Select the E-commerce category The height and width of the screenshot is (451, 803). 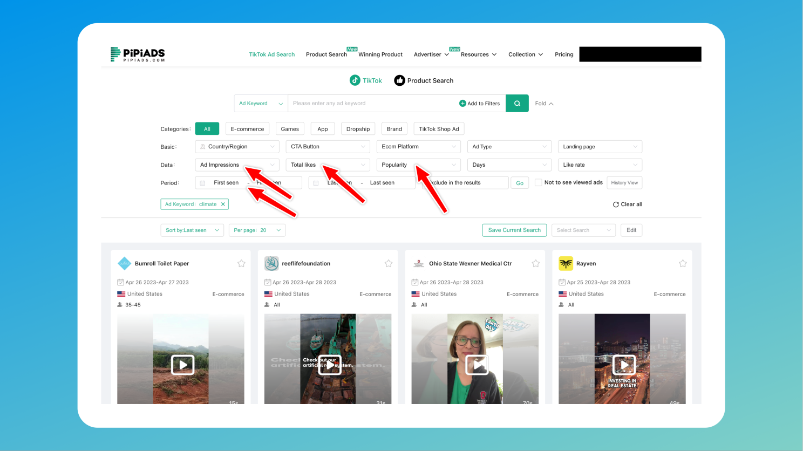pyautogui.click(x=247, y=129)
